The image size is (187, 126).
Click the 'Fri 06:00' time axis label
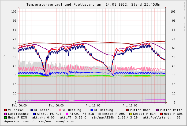coord(56,105)
